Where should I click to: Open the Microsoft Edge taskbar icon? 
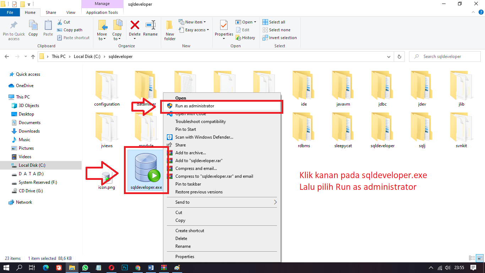point(46,268)
